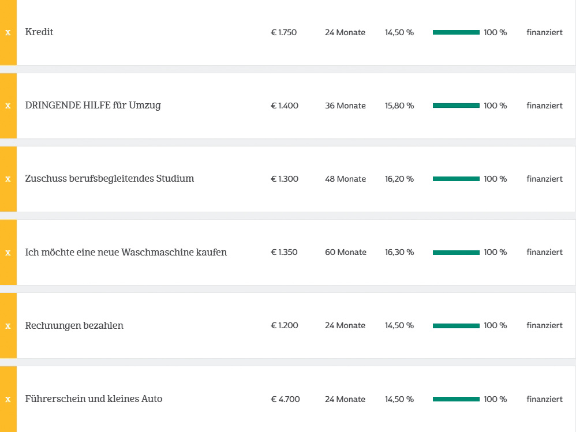576x432 pixels.
Task: Click the finanziert status for Rechnungen bezahlen
Action: coord(544,325)
